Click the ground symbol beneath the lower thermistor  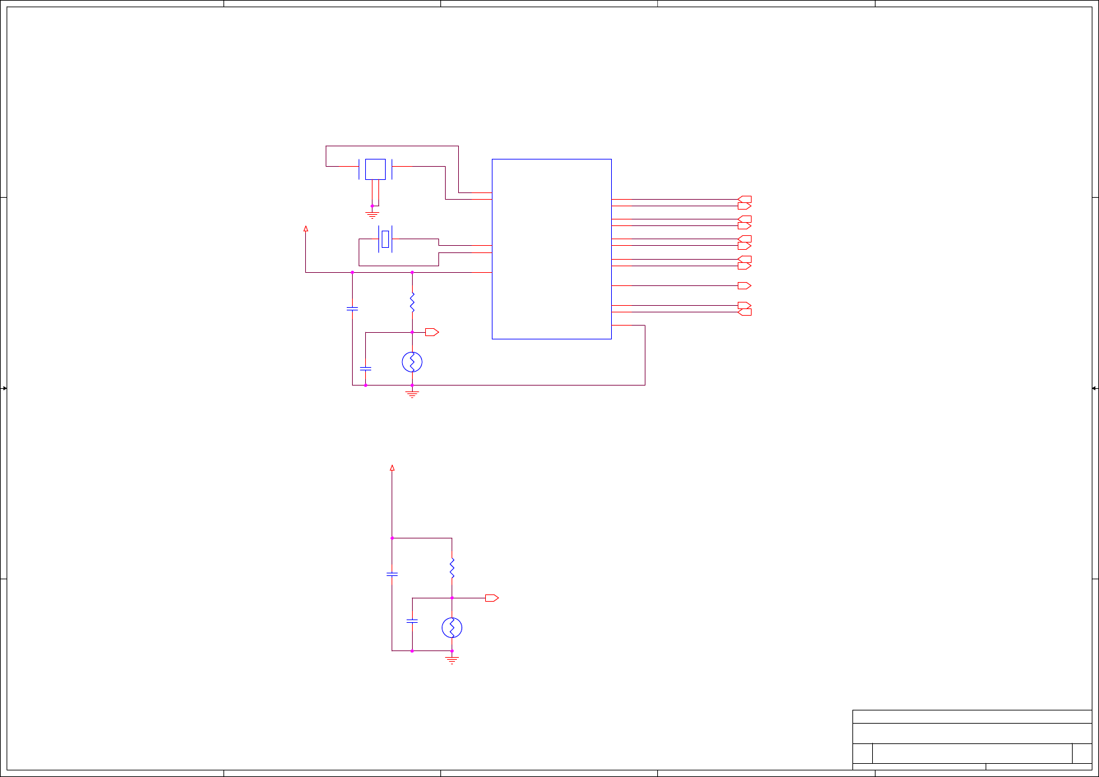coord(452,660)
